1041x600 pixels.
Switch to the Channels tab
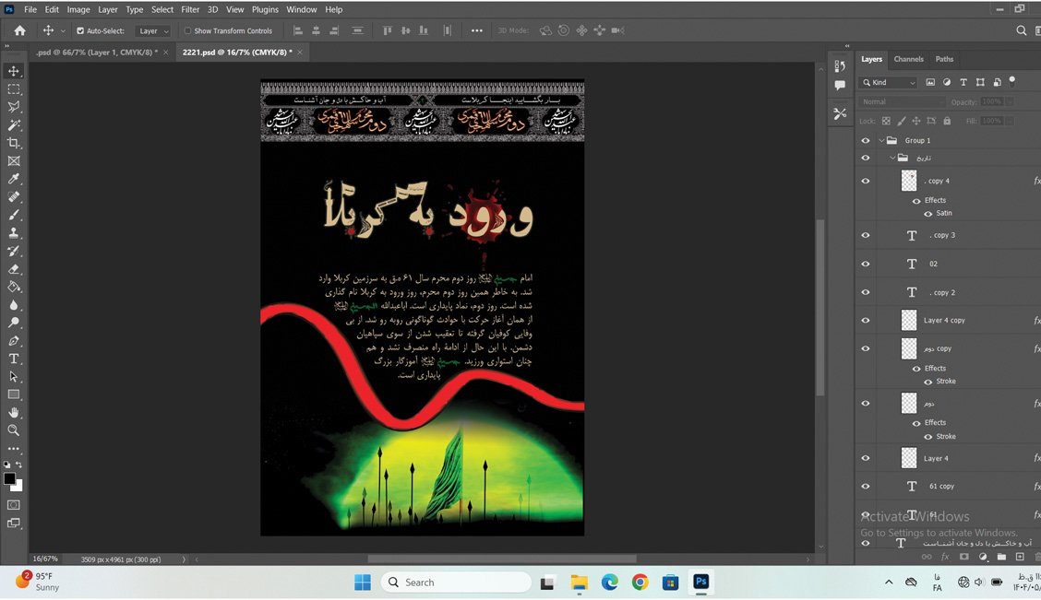click(908, 59)
